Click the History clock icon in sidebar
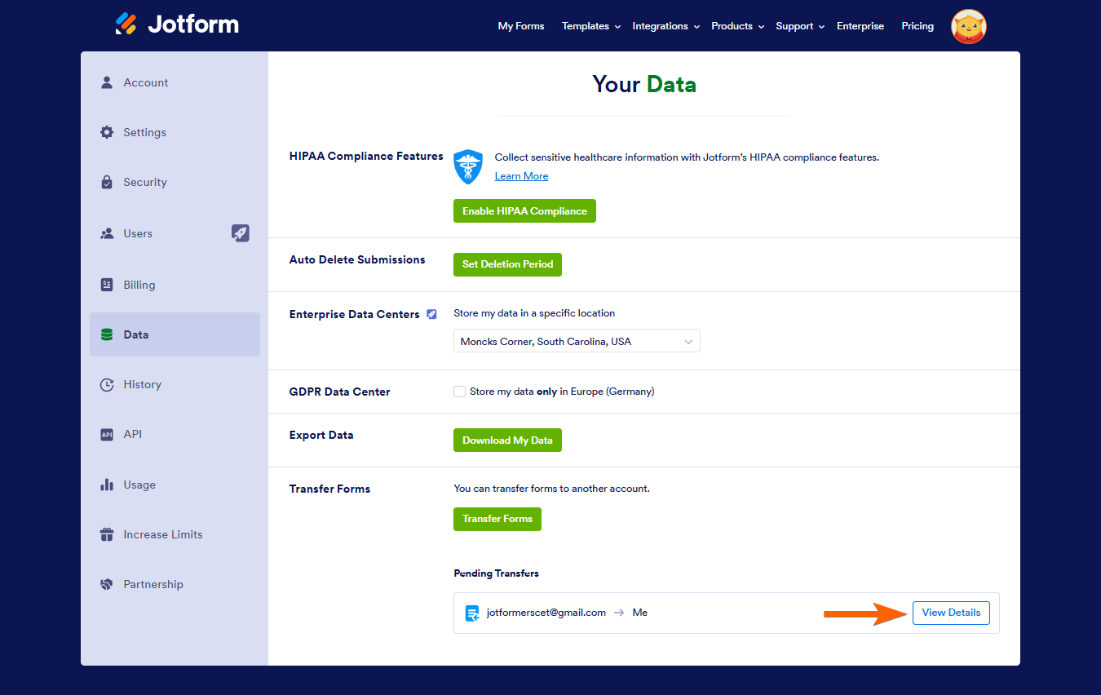1101x695 pixels. point(107,384)
